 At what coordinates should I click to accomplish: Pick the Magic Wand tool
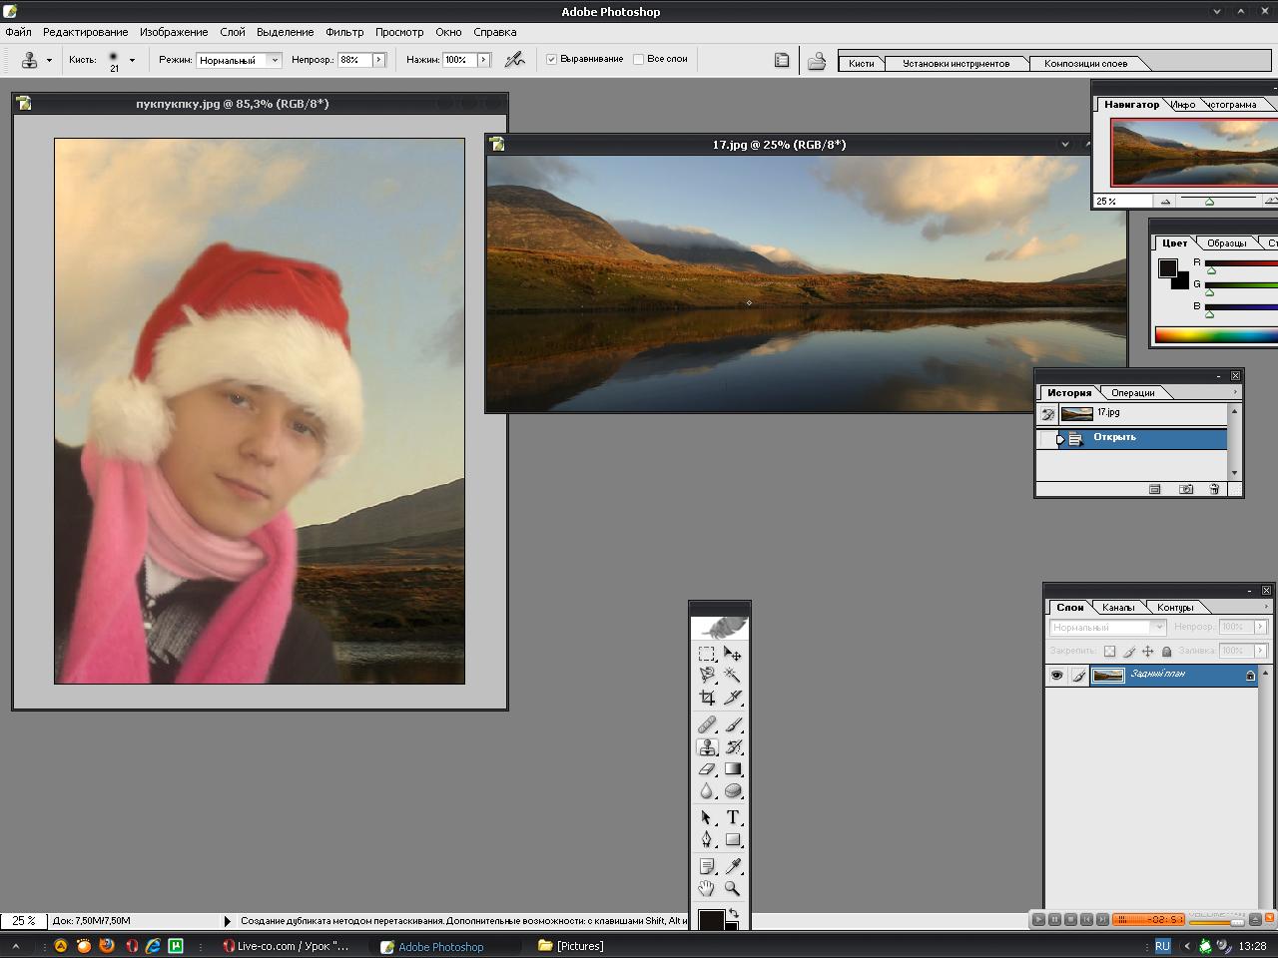point(733,676)
